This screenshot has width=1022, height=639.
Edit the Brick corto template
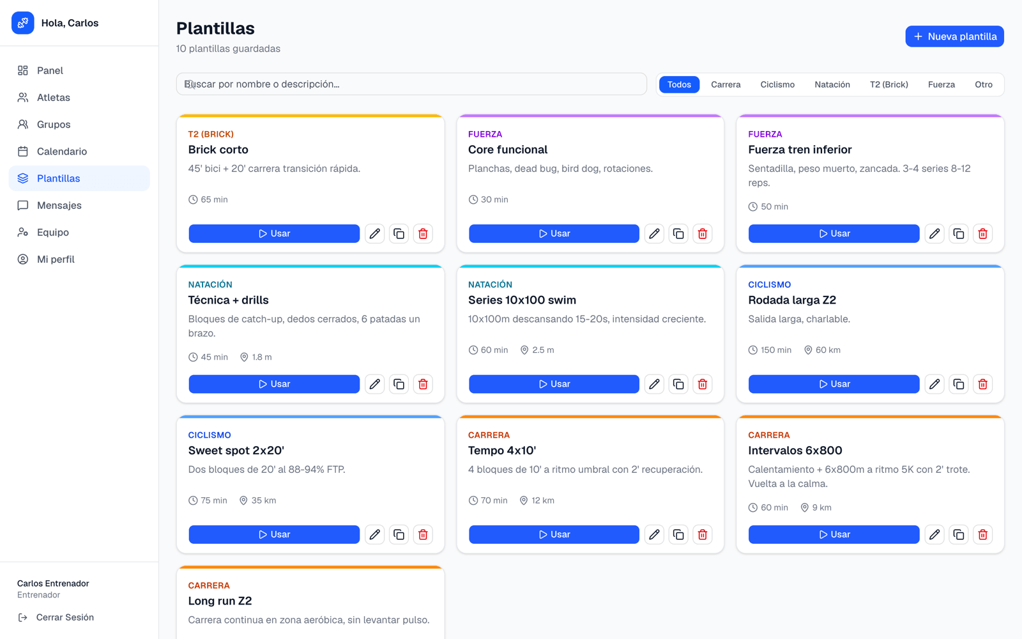(375, 234)
